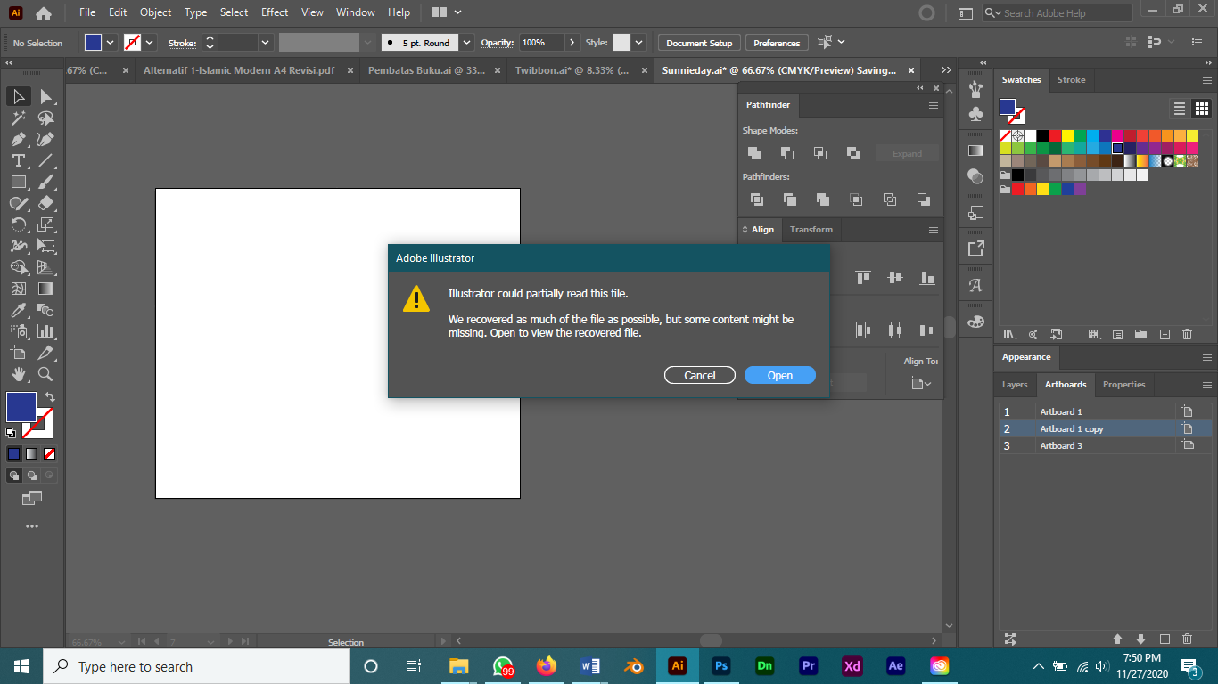The width and height of the screenshot is (1218, 684).
Task: Swap fill and stroke colors
Action: tap(50, 397)
